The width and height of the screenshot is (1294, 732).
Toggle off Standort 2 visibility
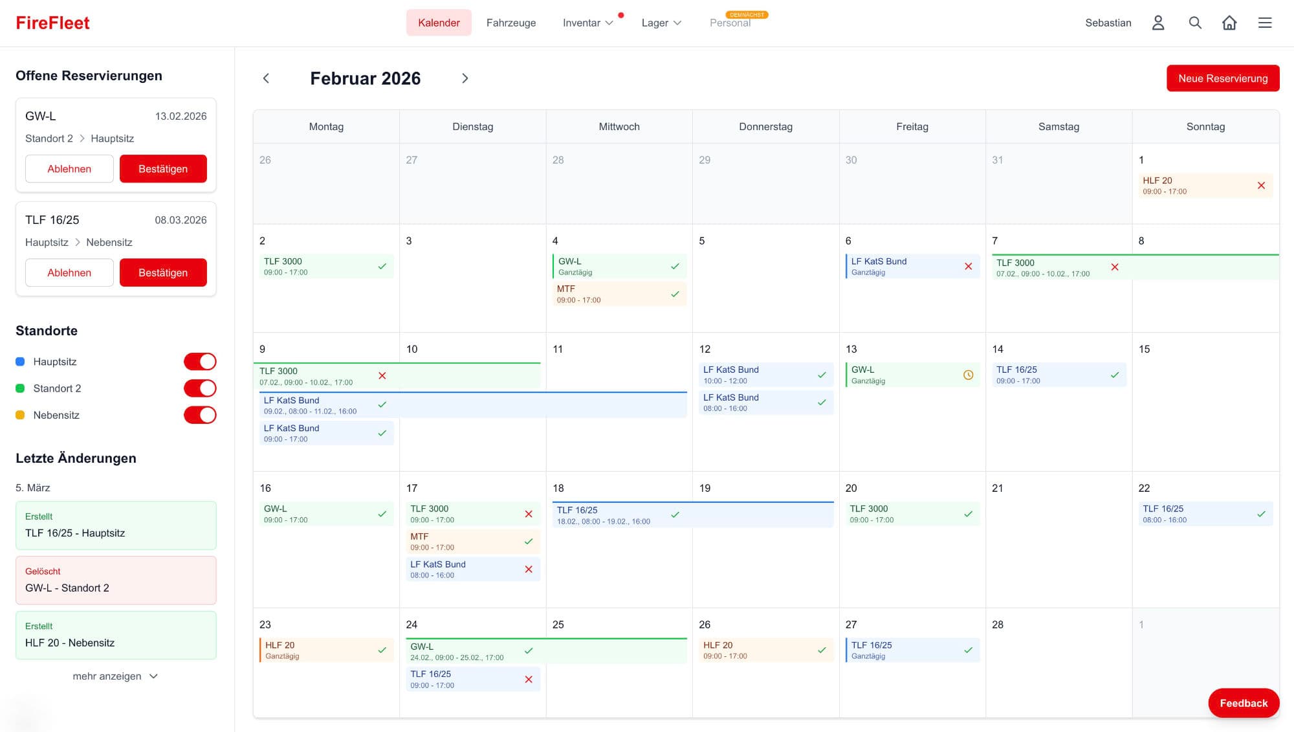(200, 388)
